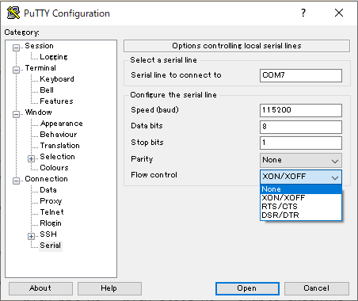Select Keyboard category
Image resolution: width=358 pixels, height=301 pixels.
(x=57, y=79)
